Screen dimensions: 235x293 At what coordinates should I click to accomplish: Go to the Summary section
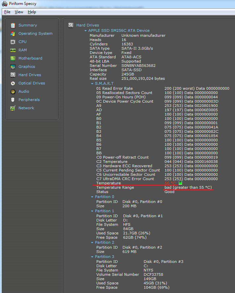tap(28, 25)
